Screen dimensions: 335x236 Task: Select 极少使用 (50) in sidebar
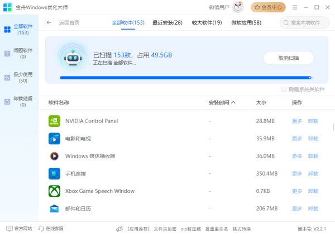19,77
